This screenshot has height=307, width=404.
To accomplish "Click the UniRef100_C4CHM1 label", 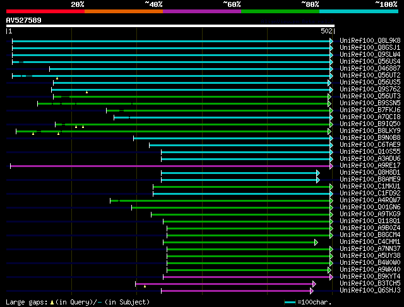I will [x=370, y=242].
